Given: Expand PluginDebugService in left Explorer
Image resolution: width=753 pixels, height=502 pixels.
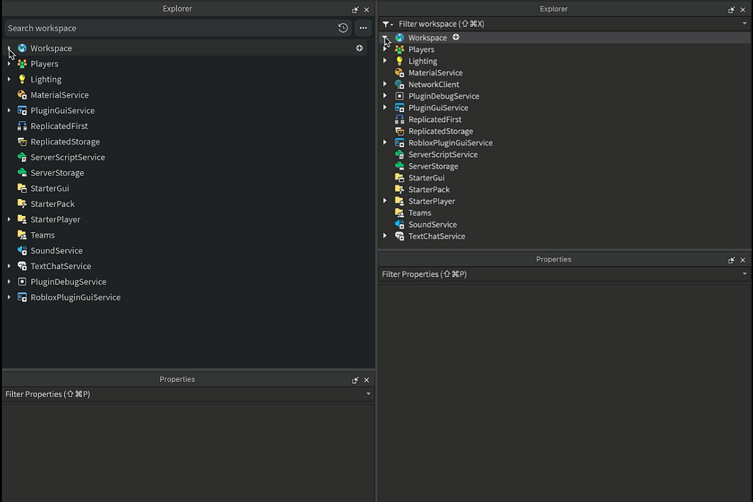Looking at the screenshot, I should pyautogui.click(x=9, y=282).
